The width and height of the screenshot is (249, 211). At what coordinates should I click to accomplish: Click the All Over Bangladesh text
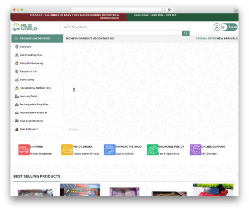click(x=41, y=154)
